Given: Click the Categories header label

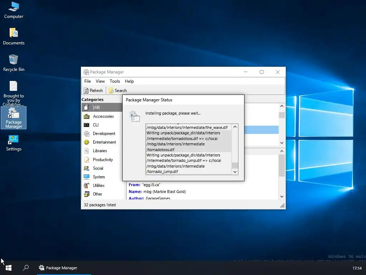Looking at the screenshot, I should click(x=93, y=100).
